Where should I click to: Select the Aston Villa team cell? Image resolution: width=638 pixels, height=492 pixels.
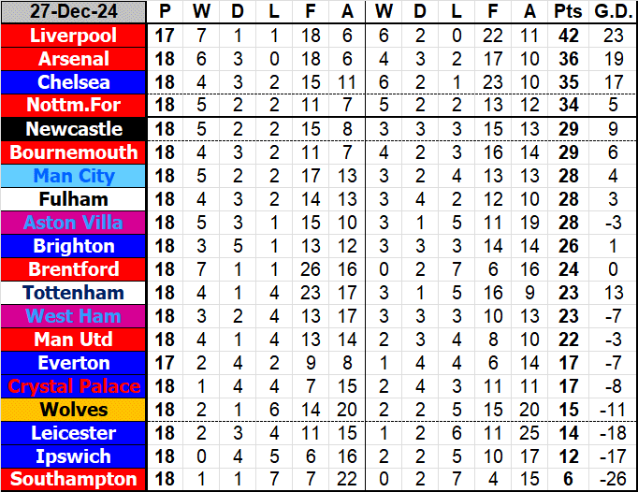(x=74, y=223)
